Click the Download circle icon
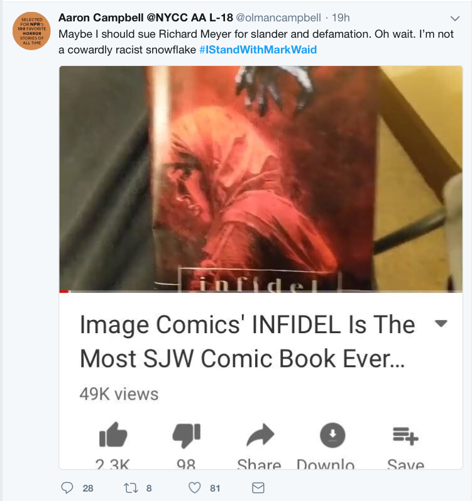This screenshot has height=501, width=472. coord(332,435)
